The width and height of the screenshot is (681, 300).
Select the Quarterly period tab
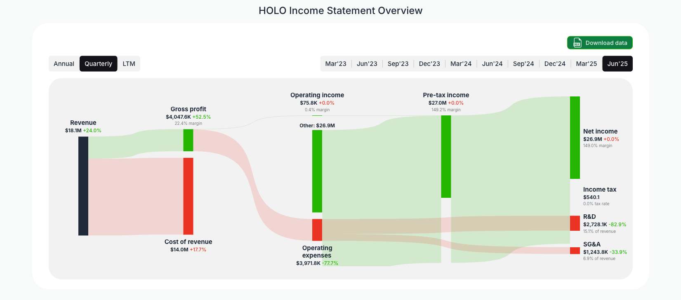pyautogui.click(x=98, y=64)
